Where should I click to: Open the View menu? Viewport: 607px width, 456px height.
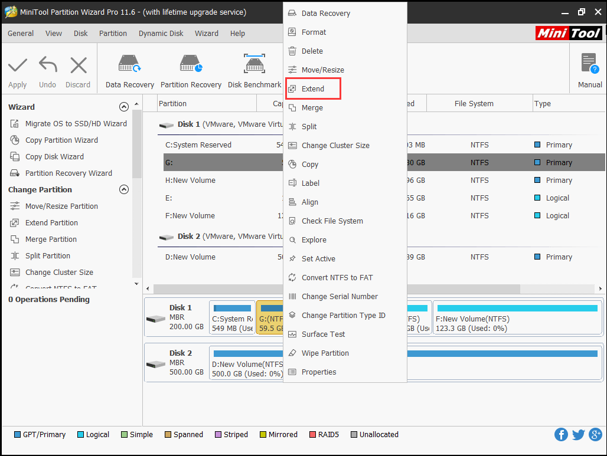point(53,34)
